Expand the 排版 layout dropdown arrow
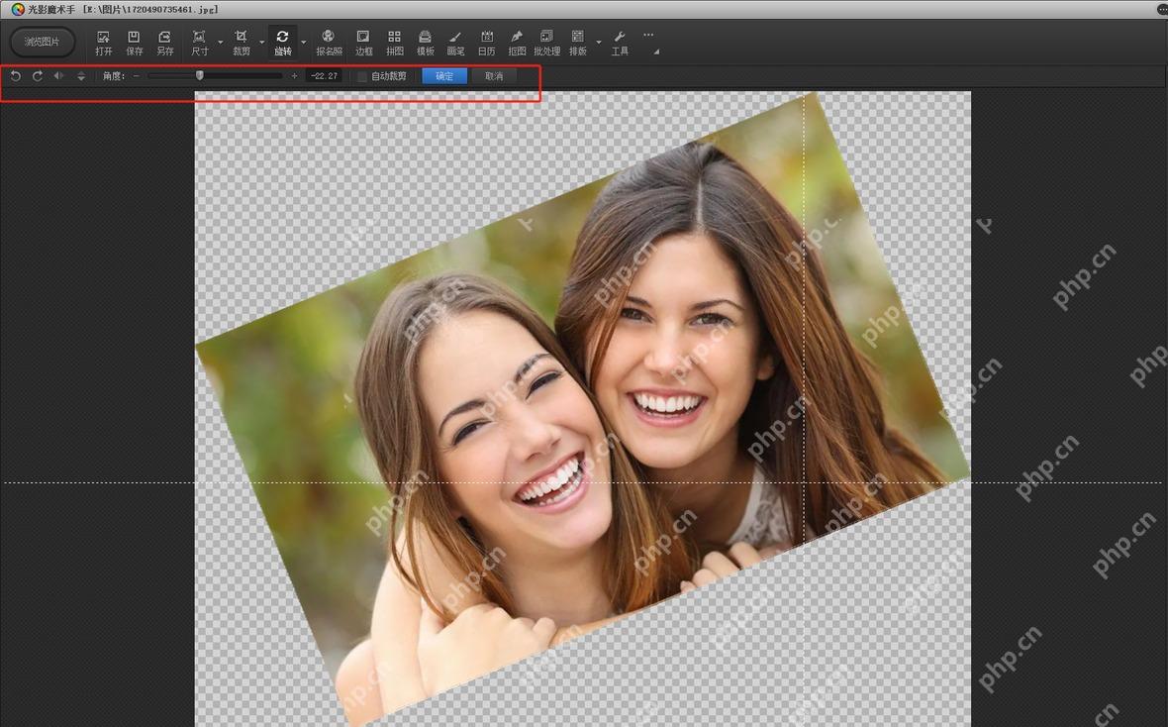Image resolution: width=1168 pixels, height=727 pixels. tap(599, 43)
